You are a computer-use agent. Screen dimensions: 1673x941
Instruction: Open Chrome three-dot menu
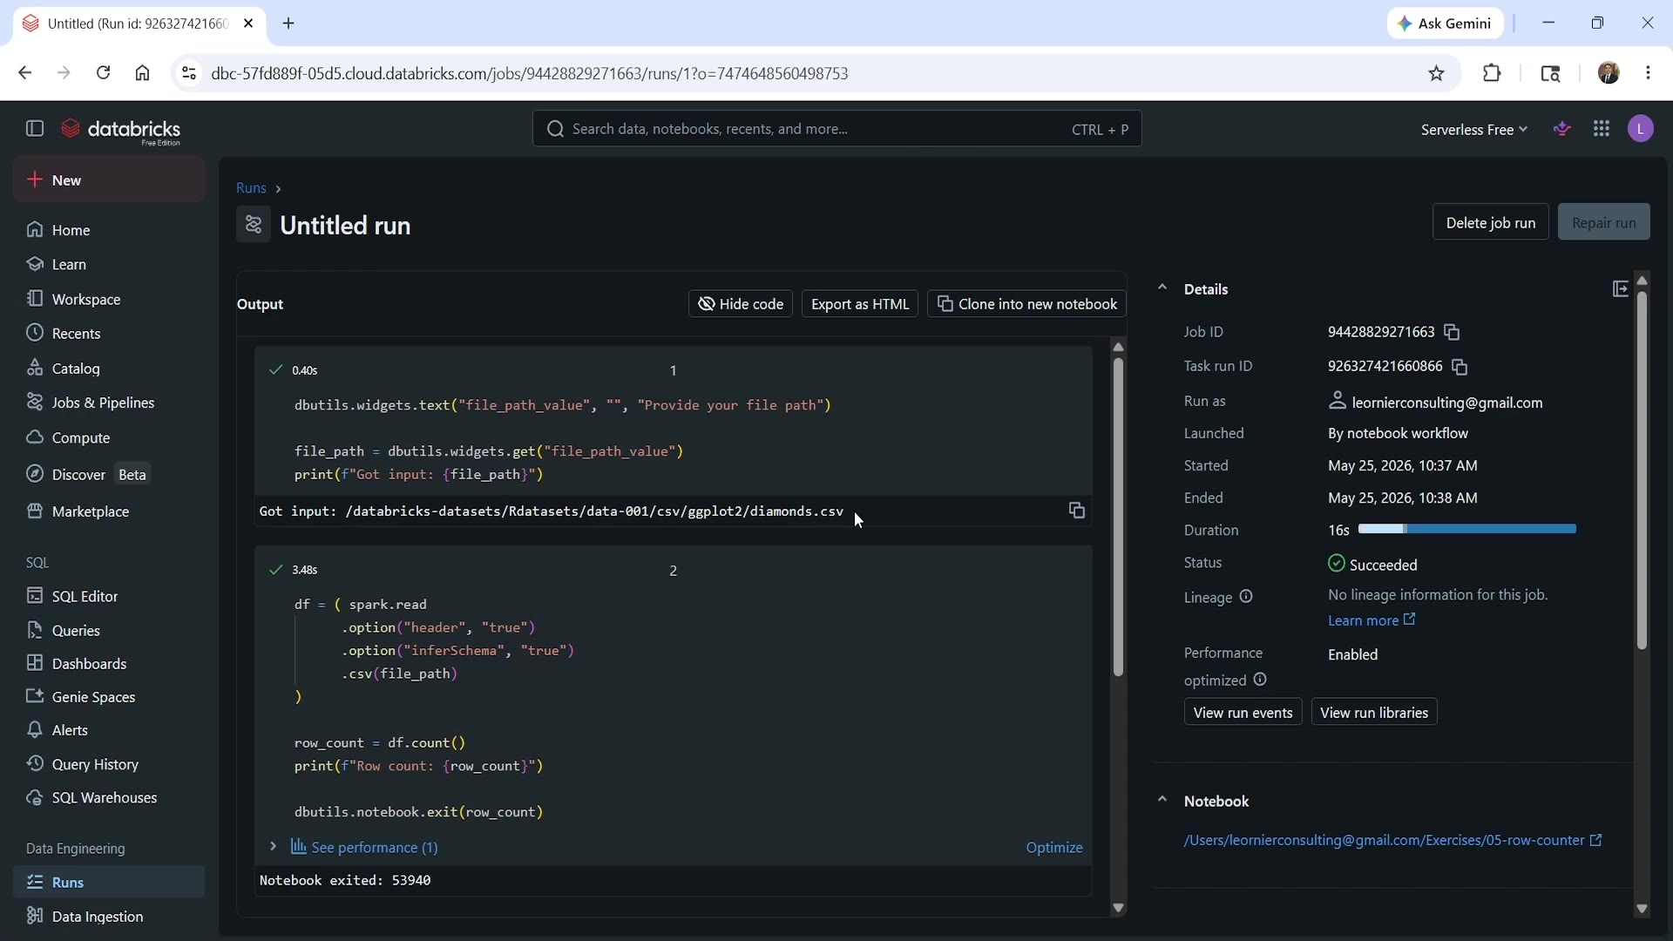tap(1648, 73)
